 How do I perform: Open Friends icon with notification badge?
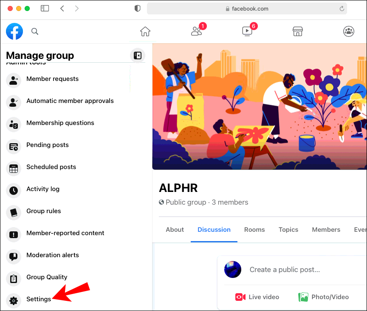[x=196, y=31]
